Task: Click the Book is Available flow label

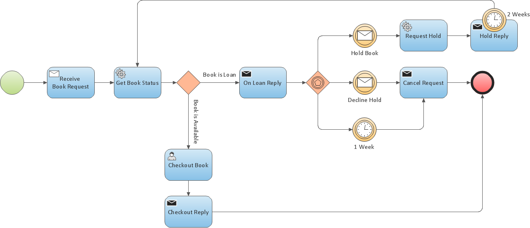Action: click(196, 122)
